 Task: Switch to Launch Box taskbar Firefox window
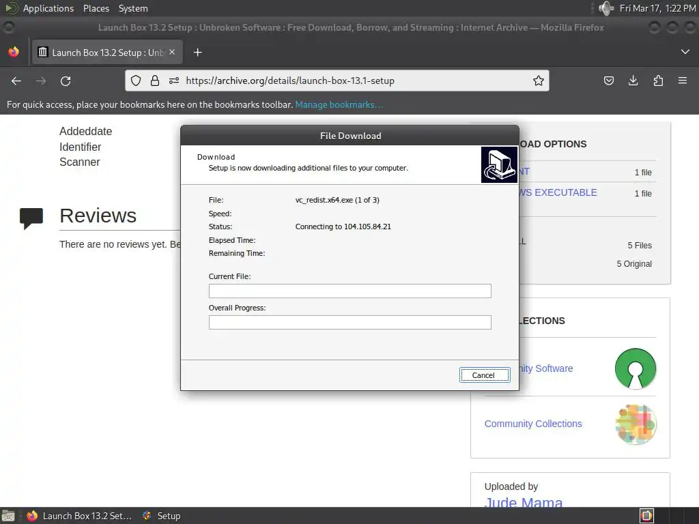click(x=79, y=516)
